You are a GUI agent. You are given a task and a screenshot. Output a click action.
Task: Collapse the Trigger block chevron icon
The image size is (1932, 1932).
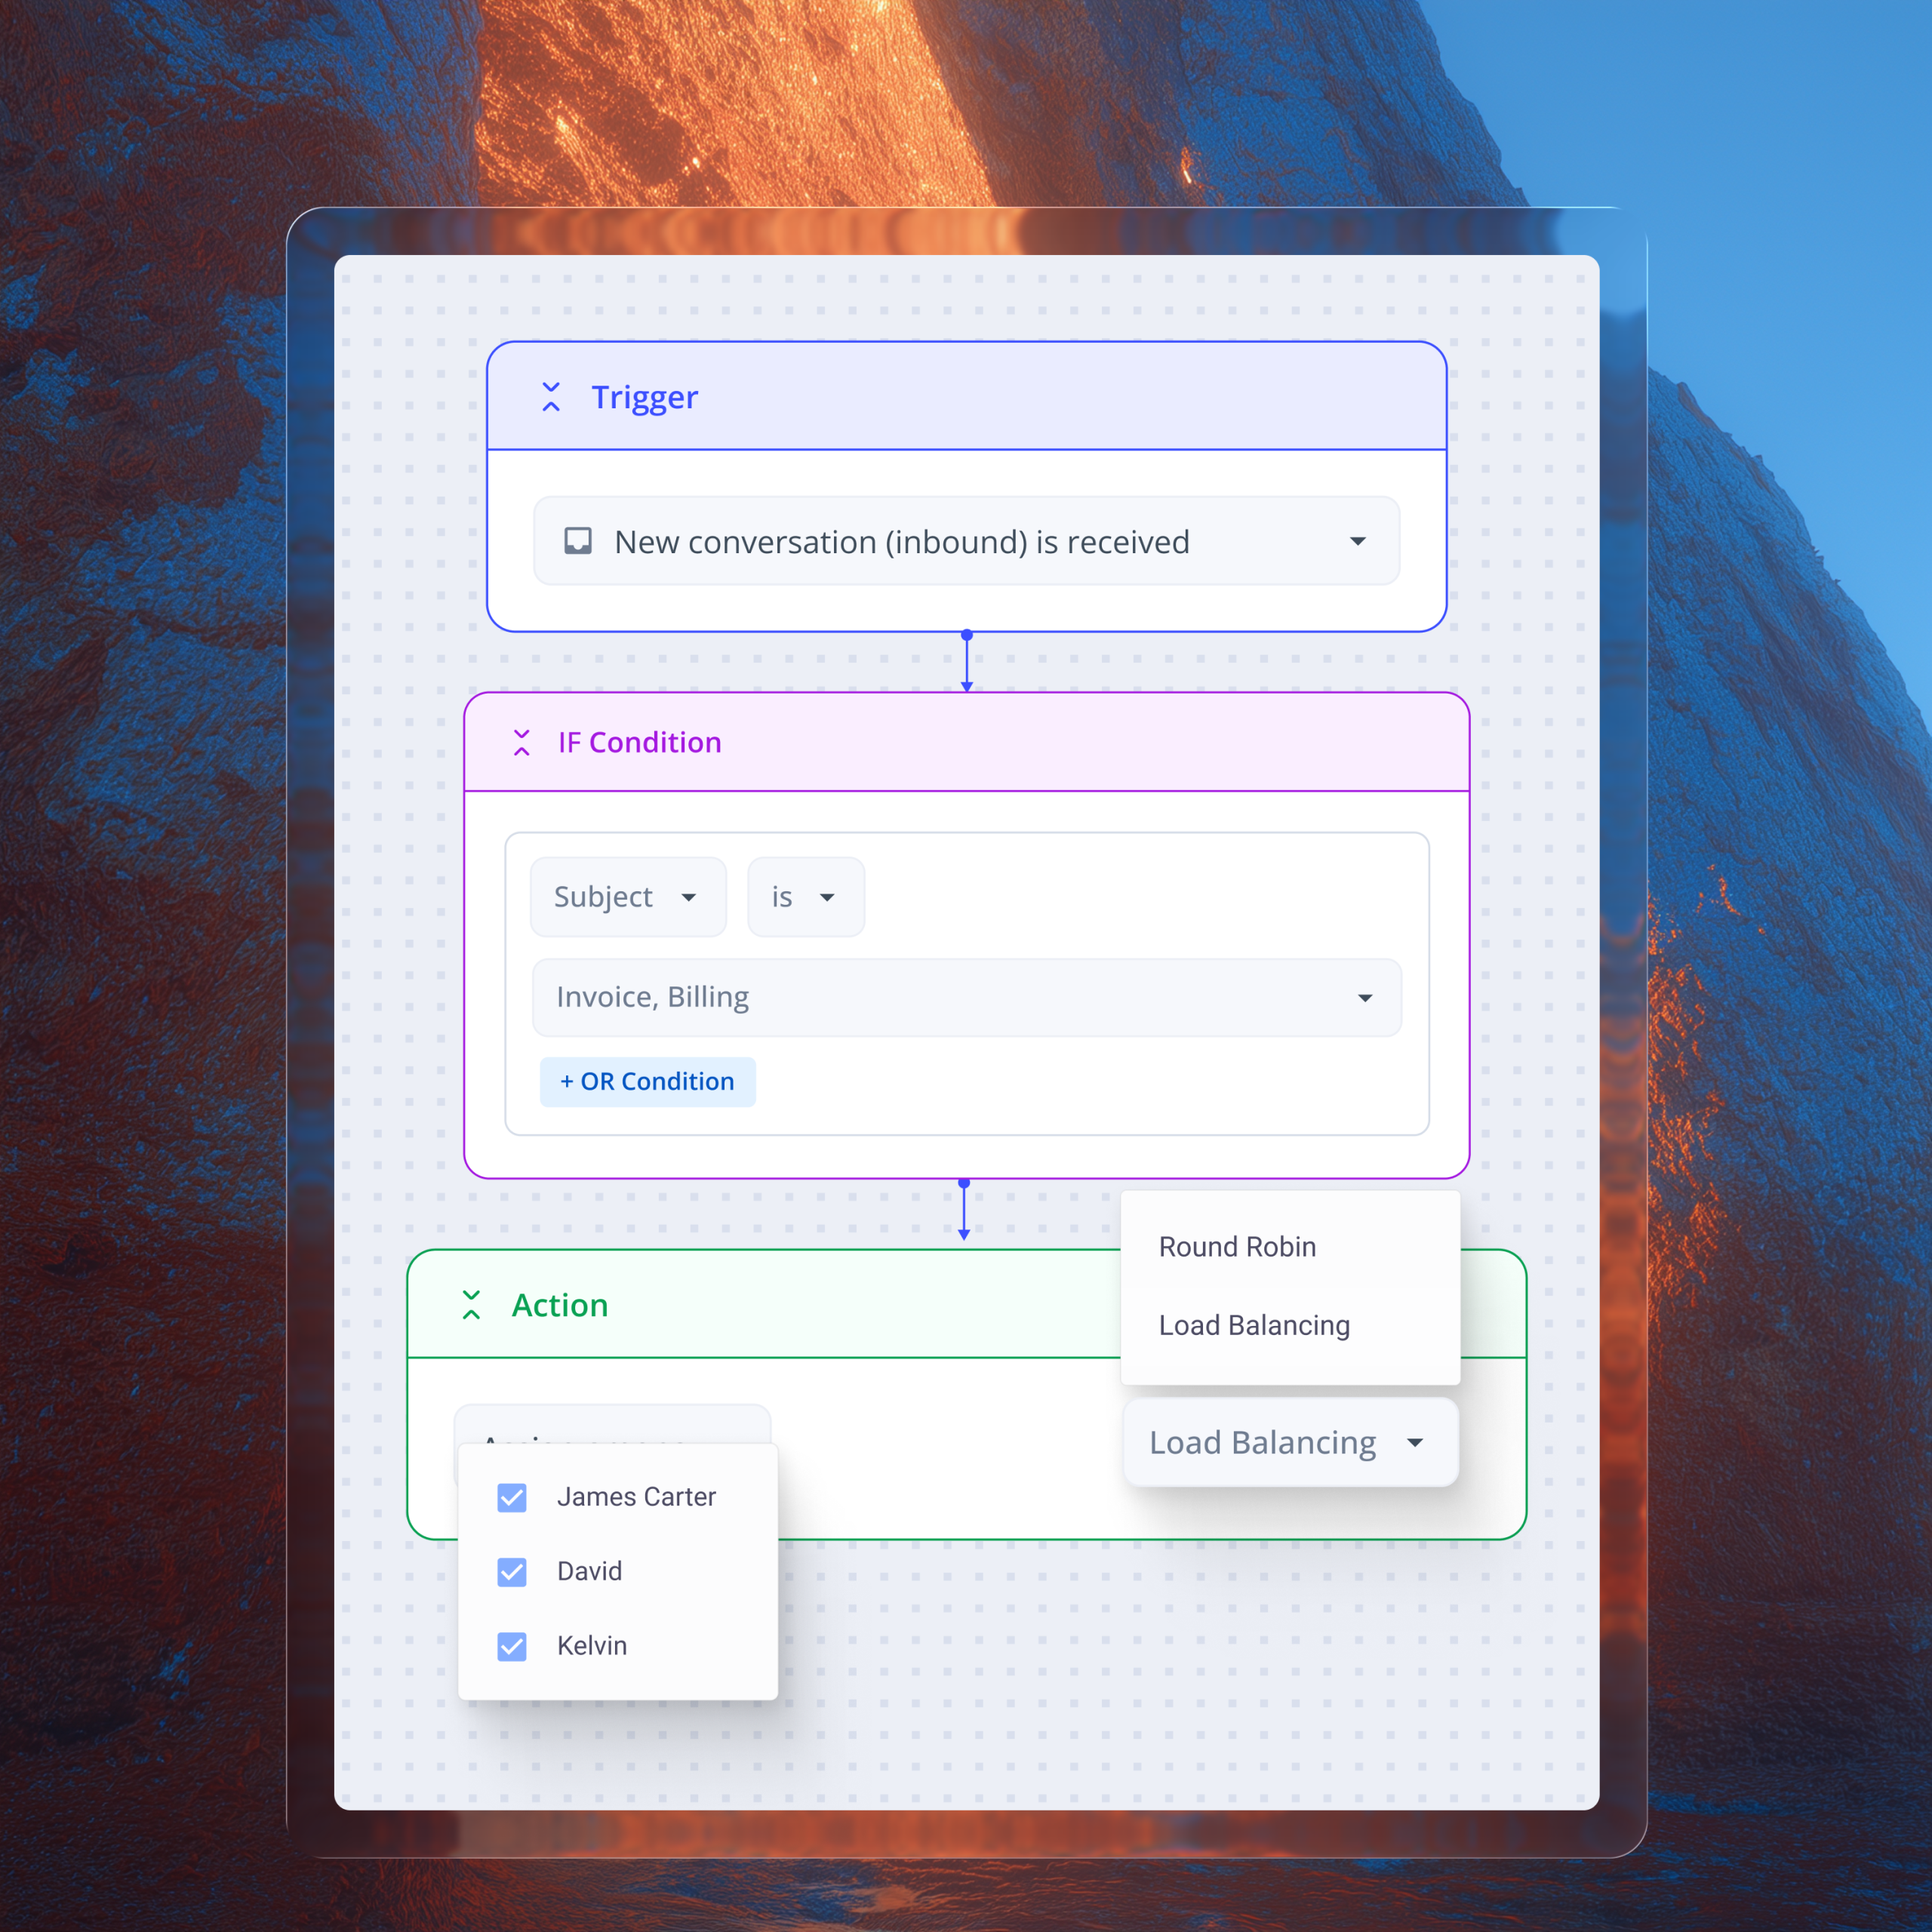(x=551, y=397)
